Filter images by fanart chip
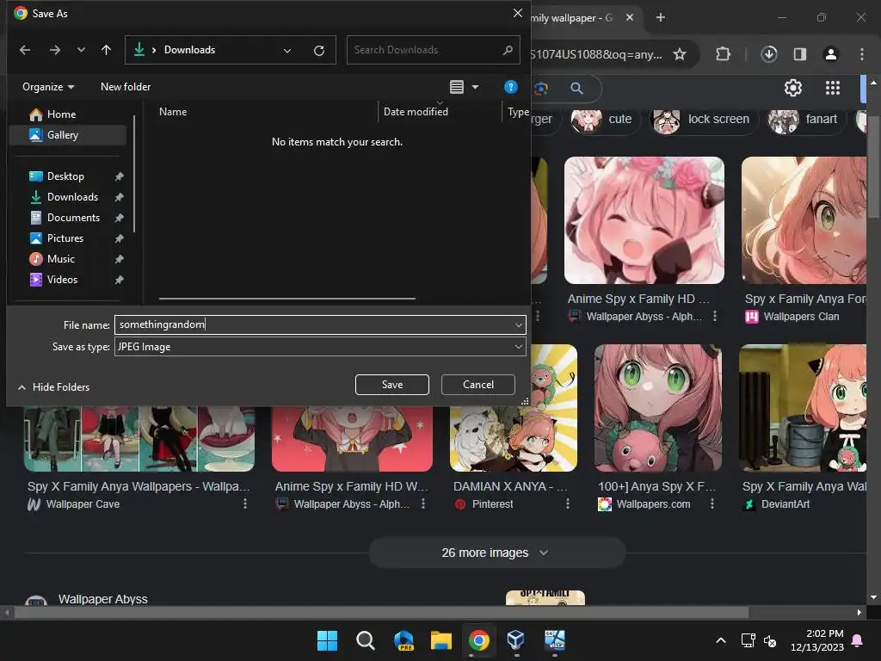 806,119
